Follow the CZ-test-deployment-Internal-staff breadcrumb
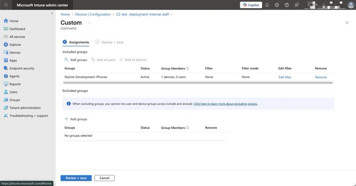 tap(142, 14)
